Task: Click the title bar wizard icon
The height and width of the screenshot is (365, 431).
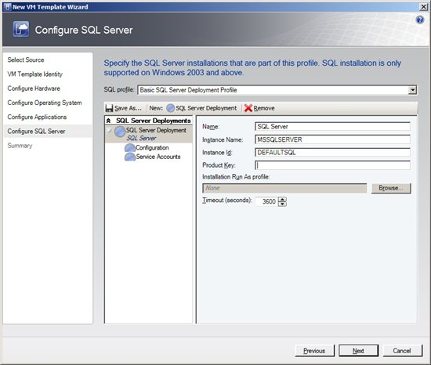Action: (8, 7)
